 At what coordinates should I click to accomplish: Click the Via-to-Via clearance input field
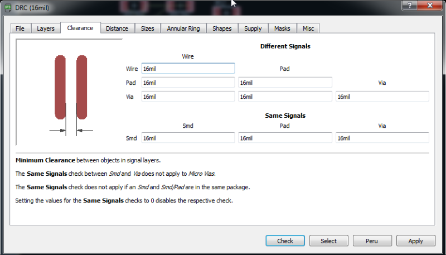(x=382, y=97)
